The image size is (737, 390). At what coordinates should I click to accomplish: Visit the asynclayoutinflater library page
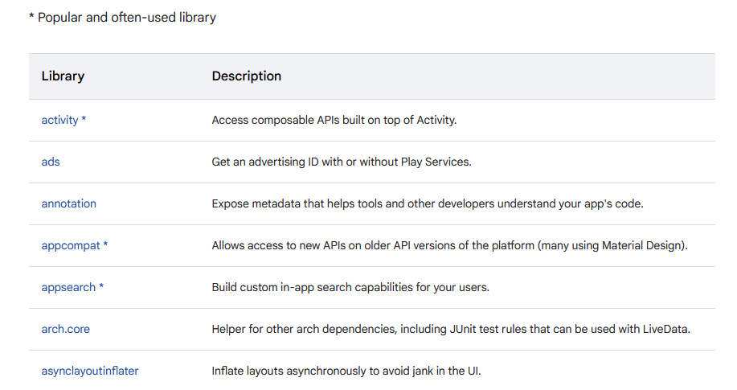[x=90, y=371]
